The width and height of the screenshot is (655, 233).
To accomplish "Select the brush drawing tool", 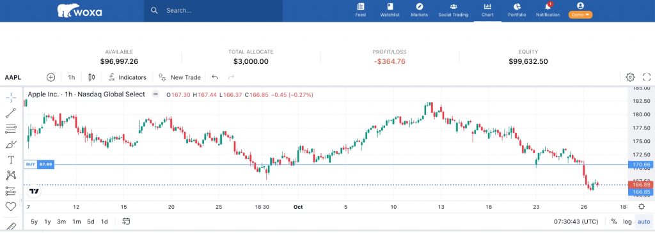I will (x=11, y=145).
